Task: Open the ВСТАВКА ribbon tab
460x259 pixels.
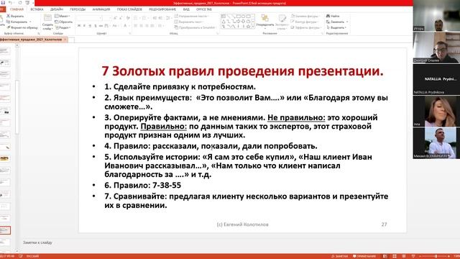Action: [37, 9]
